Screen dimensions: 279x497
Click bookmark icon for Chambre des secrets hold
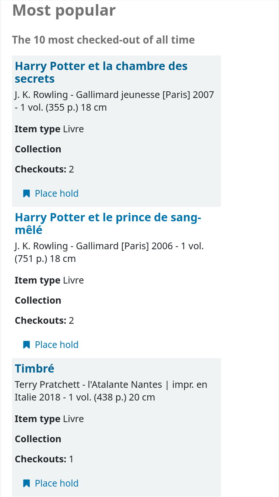[26, 194]
